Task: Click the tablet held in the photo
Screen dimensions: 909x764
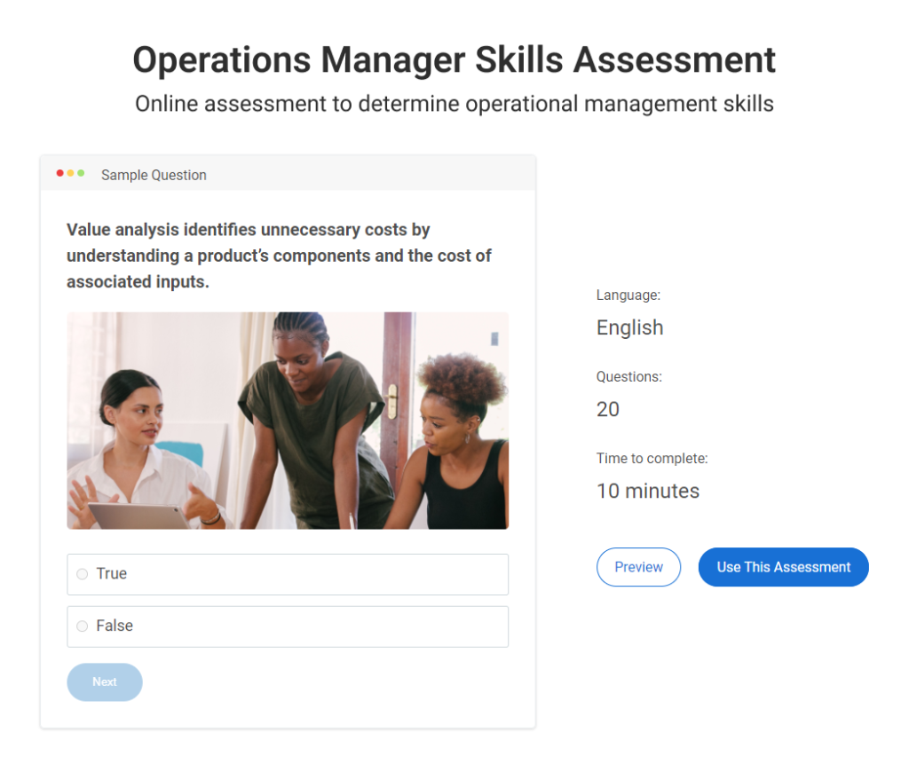Action: (135, 516)
